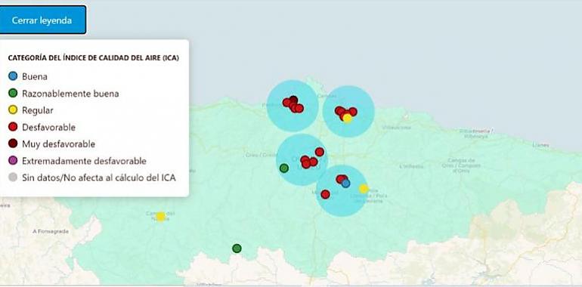Open the small blue marker in southeastern cluster
The height and width of the screenshot is (287, 582).
point(346,184)
